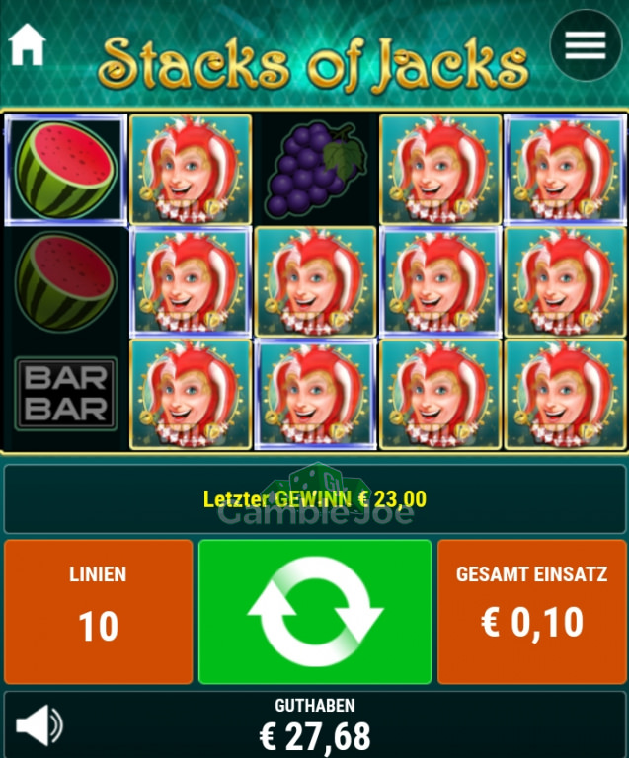Open the hamburger menu

coord(586,45)
